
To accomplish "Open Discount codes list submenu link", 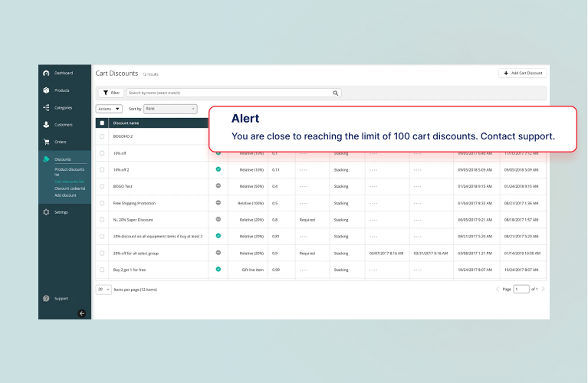I will [x=70, y=188].
